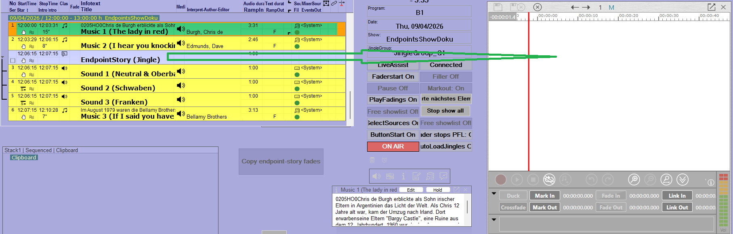Viewport: 733px width, 234px height.
Task: Click the Copy endpoint-story fades button
Action: click(x=281, y=161)
